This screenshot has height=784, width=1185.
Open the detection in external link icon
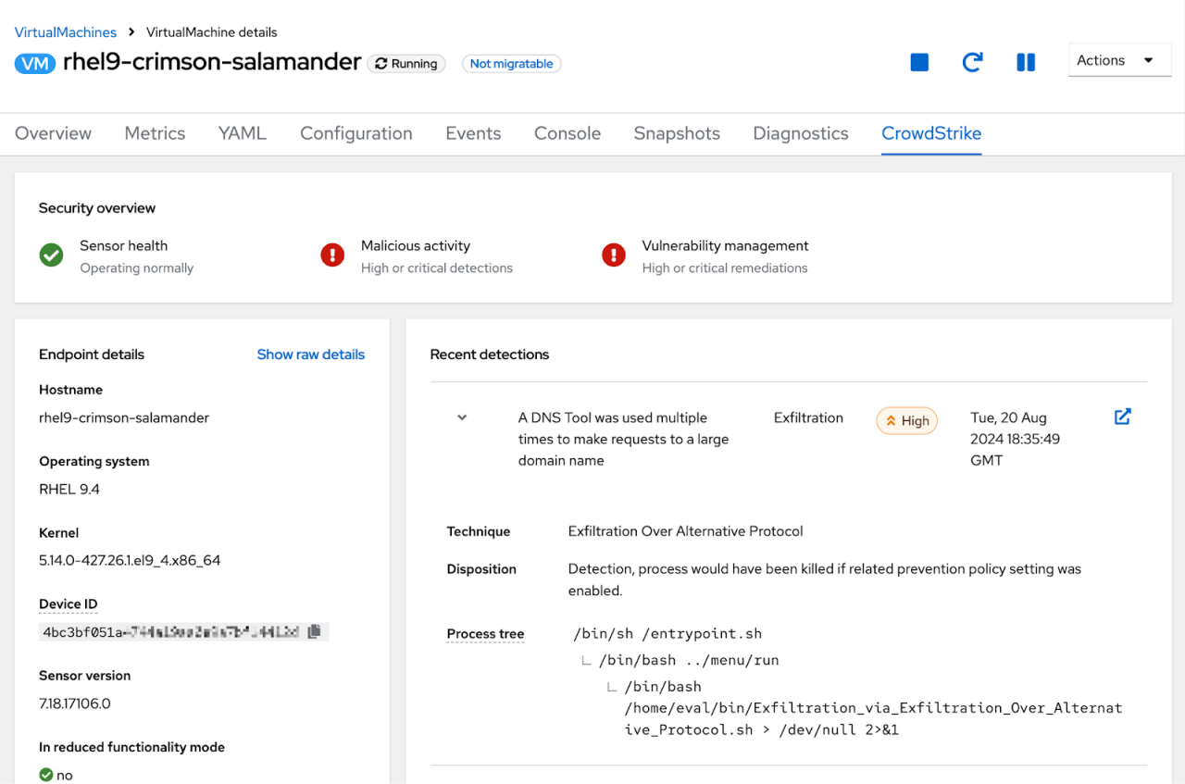pos(1123,417)
